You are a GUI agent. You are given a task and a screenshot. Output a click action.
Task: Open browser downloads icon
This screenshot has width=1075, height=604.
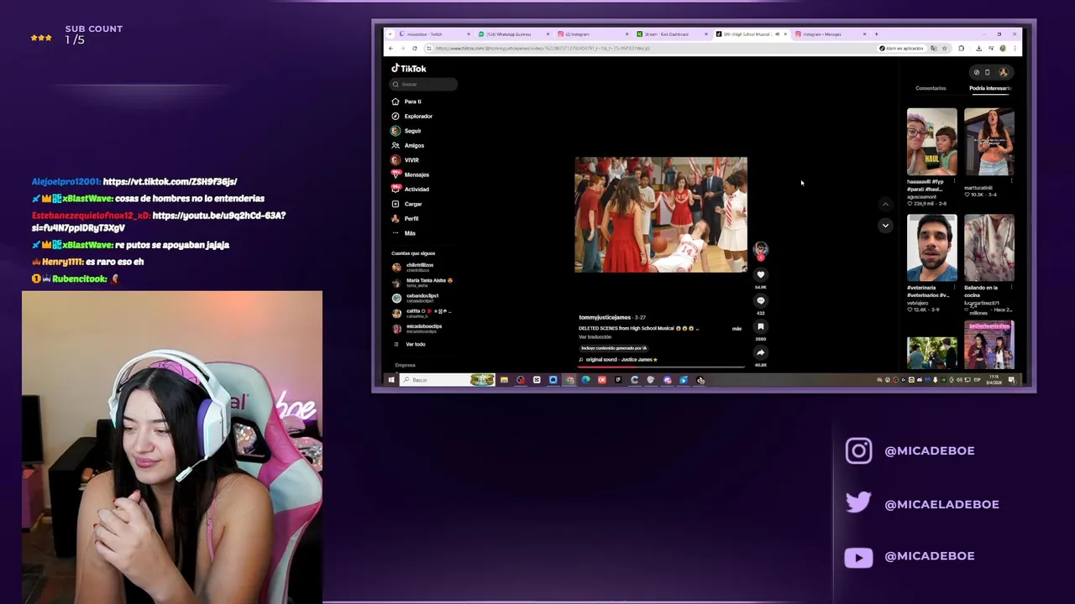pos(978,49)
